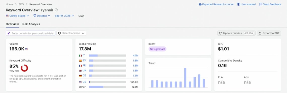Viewport: 287px width, 93px height.
Task: Click the IT country link
Action: [84, 55]
